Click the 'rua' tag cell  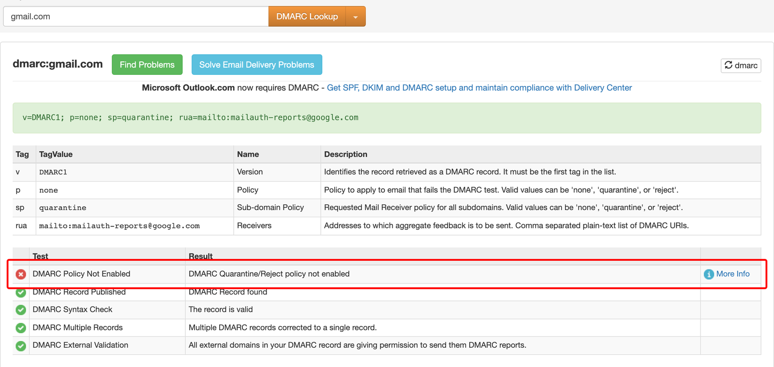click(24, 226)
